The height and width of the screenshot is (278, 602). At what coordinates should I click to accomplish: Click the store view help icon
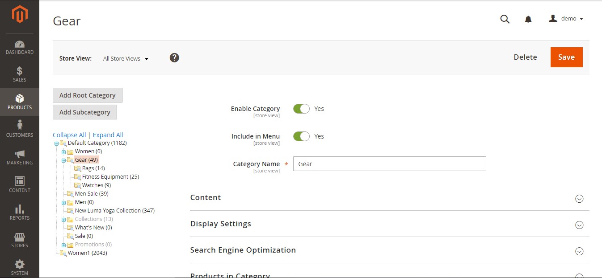coord(174,58)
